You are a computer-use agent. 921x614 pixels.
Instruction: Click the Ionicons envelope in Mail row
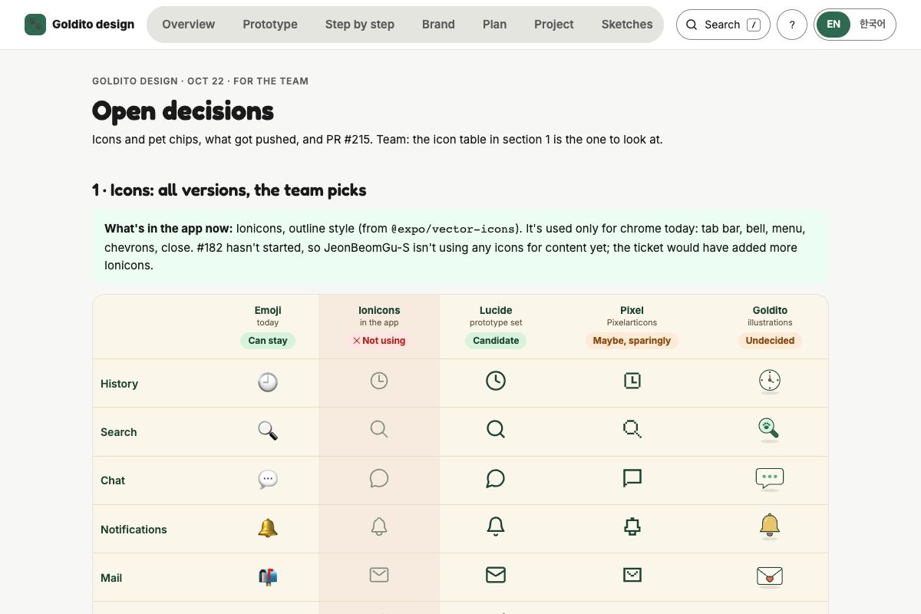(379, 574)
